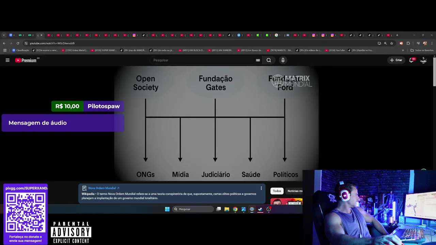The height and width of the screenshot is (245, 436).
Task: Click the youtube.com address bar URL
Action: click(x=52, y=43)
